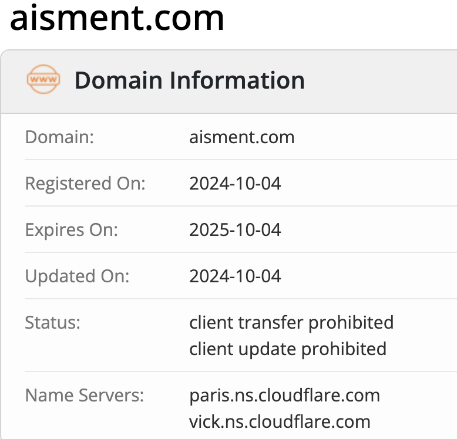
Task: Click the Expires On: label
Action: pos(72,230)
